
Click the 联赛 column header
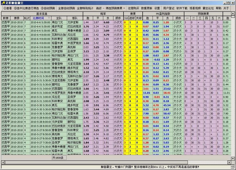click(x=6, y=18)
